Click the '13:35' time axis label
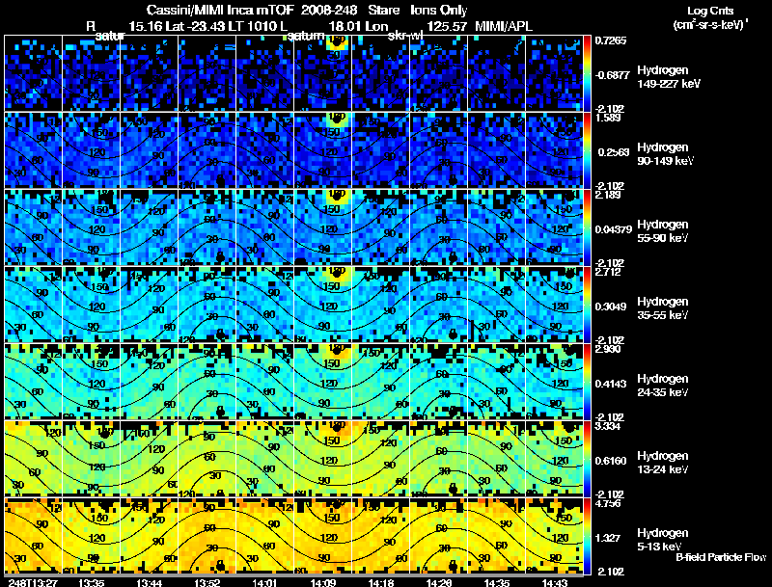The height and width of the screenshot is (587, 772). (91, 582)
